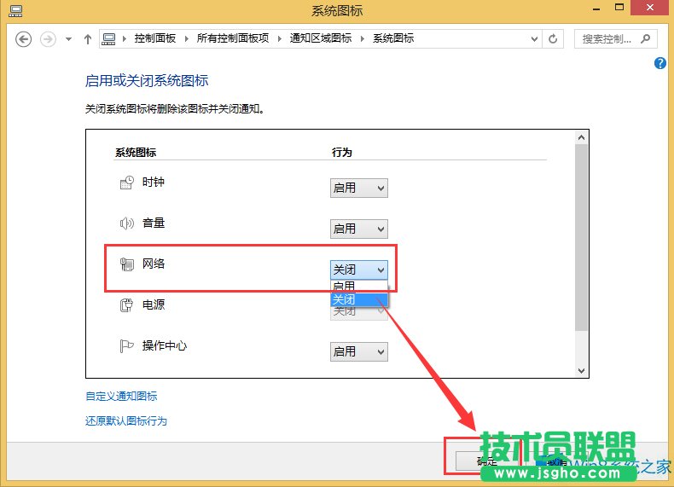Select 通知区域图标 in the breadcrumb path
674x487 pixels.
point(320,38)
